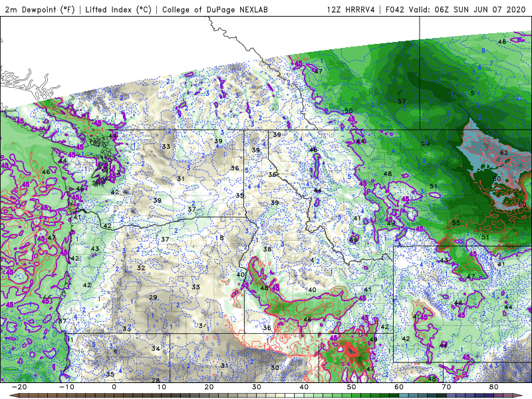
Task: Click the "College of DuPage NEXLAB" header text
Action: tap(215, 9)
